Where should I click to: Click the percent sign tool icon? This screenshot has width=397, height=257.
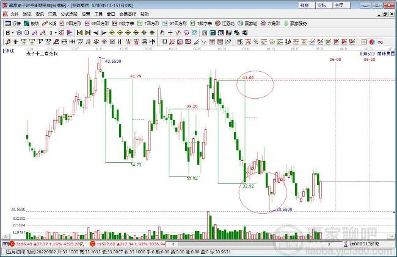tap(256, 42)
